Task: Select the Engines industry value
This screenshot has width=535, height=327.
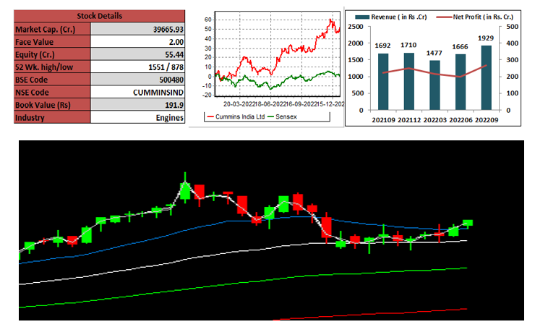Action: pos(137,117)
